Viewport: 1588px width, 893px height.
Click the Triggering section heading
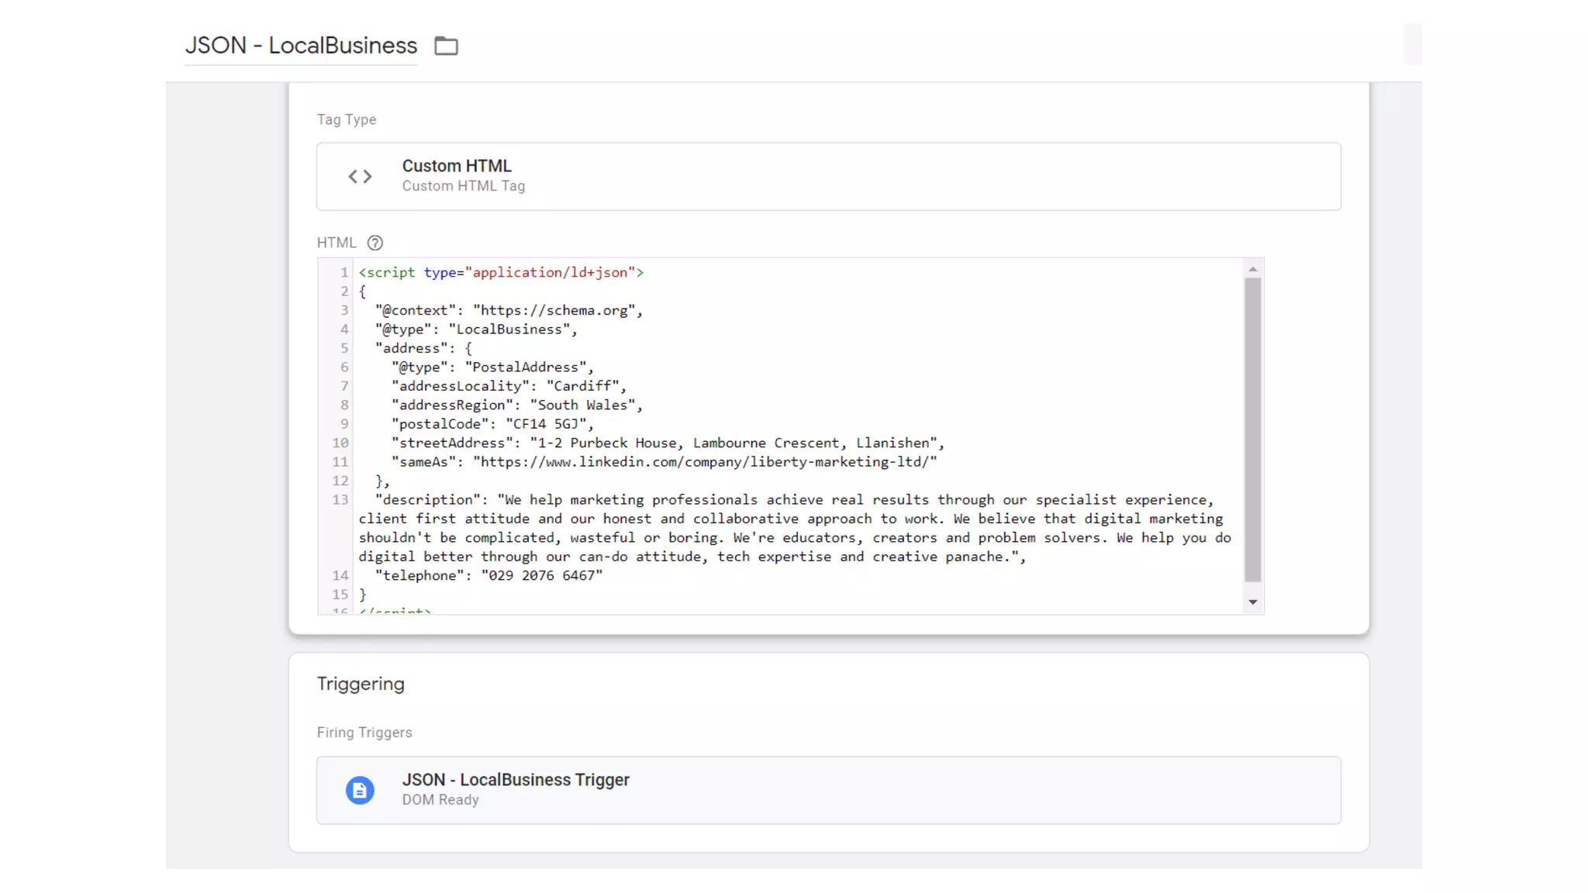(x=361, y=684)
